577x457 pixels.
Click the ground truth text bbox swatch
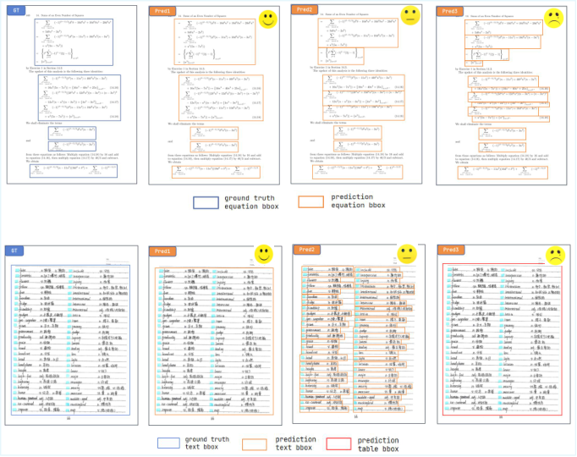tap(168, 443)
